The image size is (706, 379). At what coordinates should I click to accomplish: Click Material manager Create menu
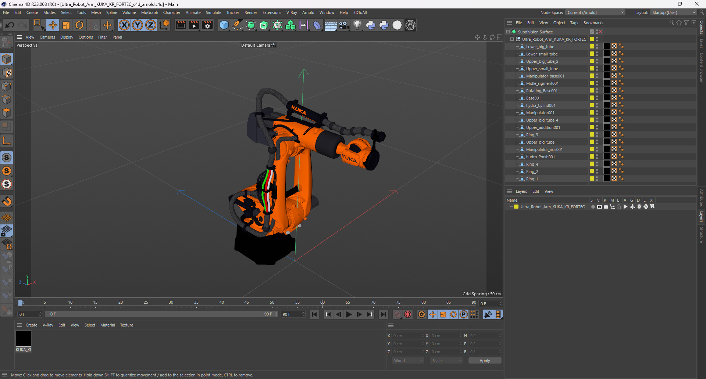click(x=31, y=325)
